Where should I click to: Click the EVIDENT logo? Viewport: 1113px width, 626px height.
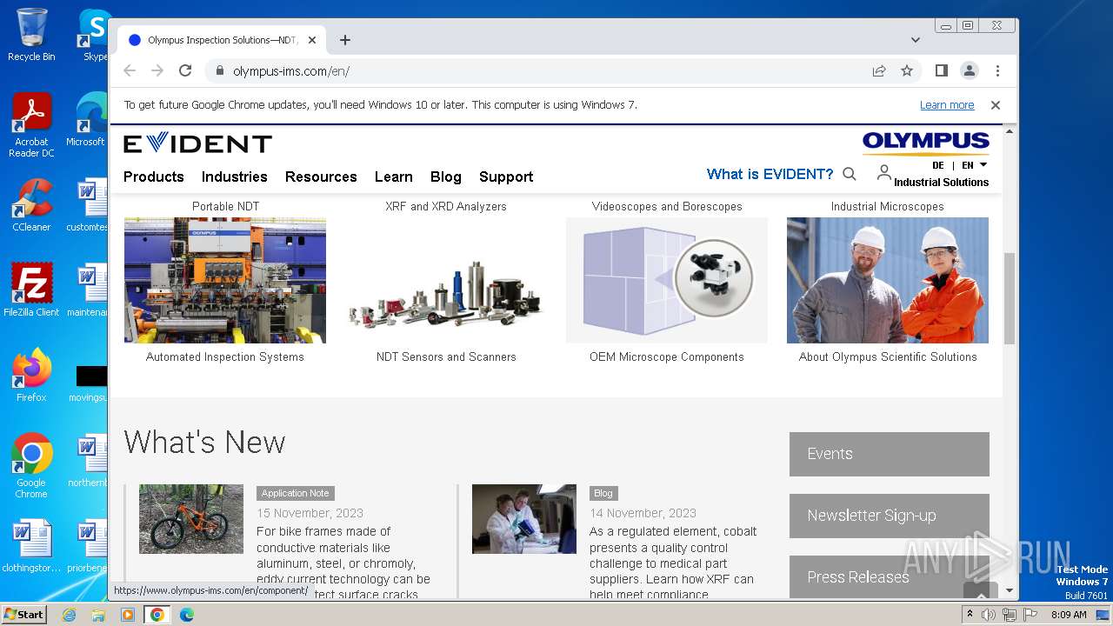pos(197,143)
